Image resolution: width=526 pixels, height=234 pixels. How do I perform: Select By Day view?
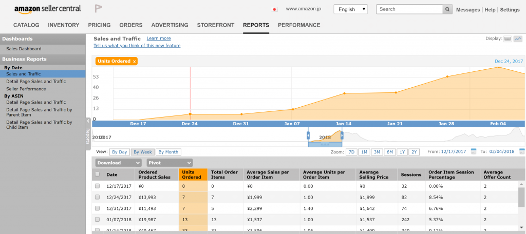click(119, 152)
